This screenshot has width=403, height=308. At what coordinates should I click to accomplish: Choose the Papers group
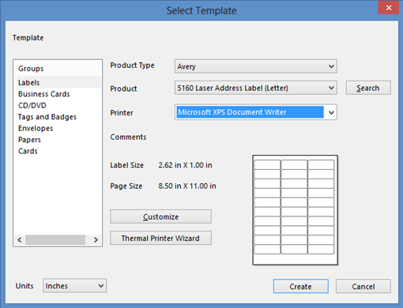tap(29, 140)
